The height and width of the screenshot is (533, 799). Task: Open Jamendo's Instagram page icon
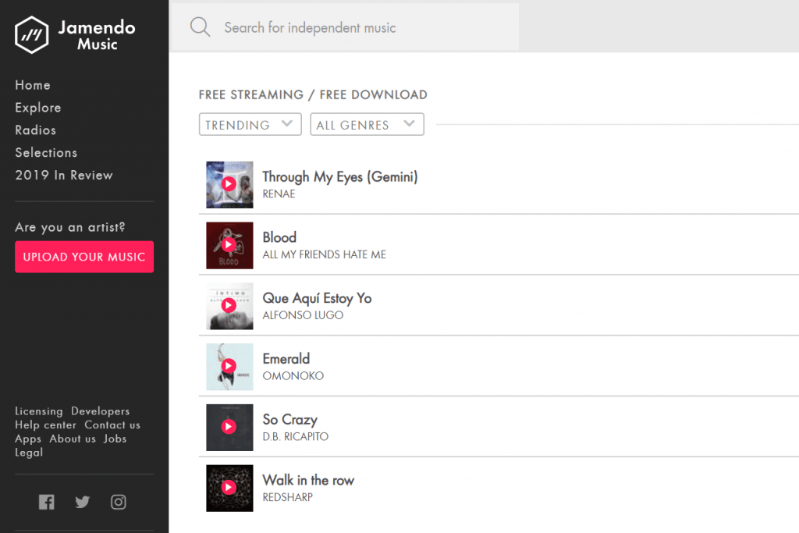coord(119,502)
